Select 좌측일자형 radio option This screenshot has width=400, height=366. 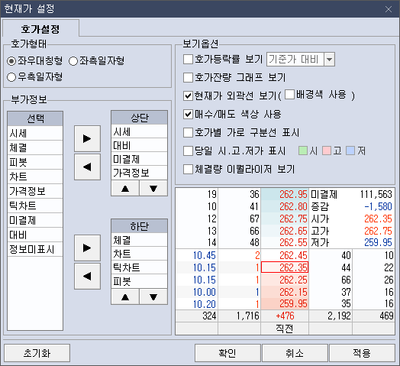click(x=97, y=61)
